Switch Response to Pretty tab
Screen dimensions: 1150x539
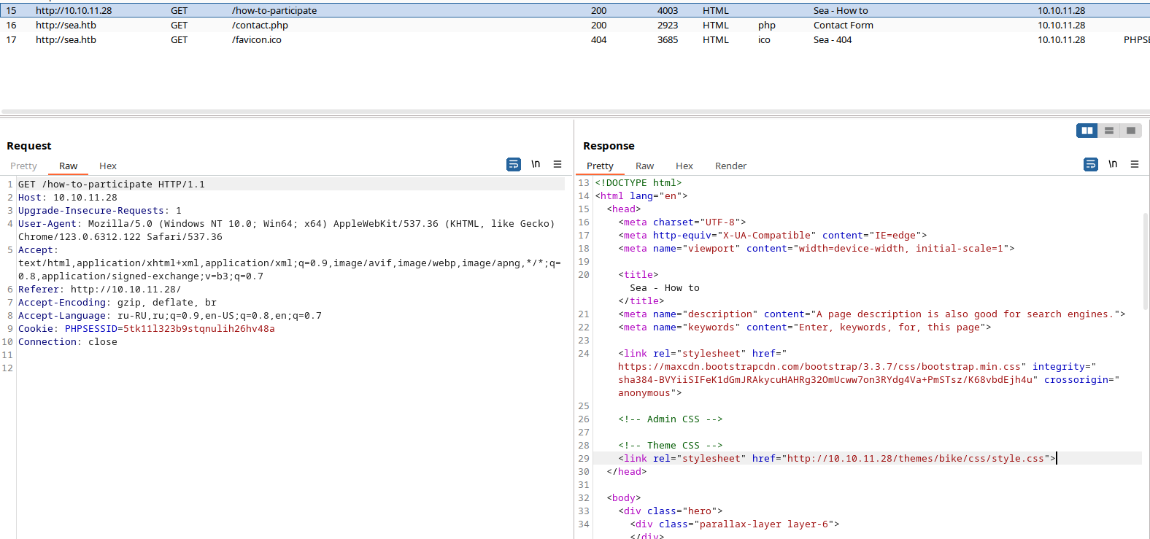click(600, 166)
